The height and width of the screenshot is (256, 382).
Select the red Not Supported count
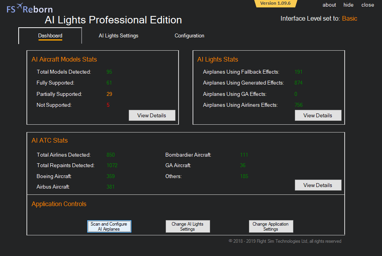pyautogui.click(x=108, y=105)
